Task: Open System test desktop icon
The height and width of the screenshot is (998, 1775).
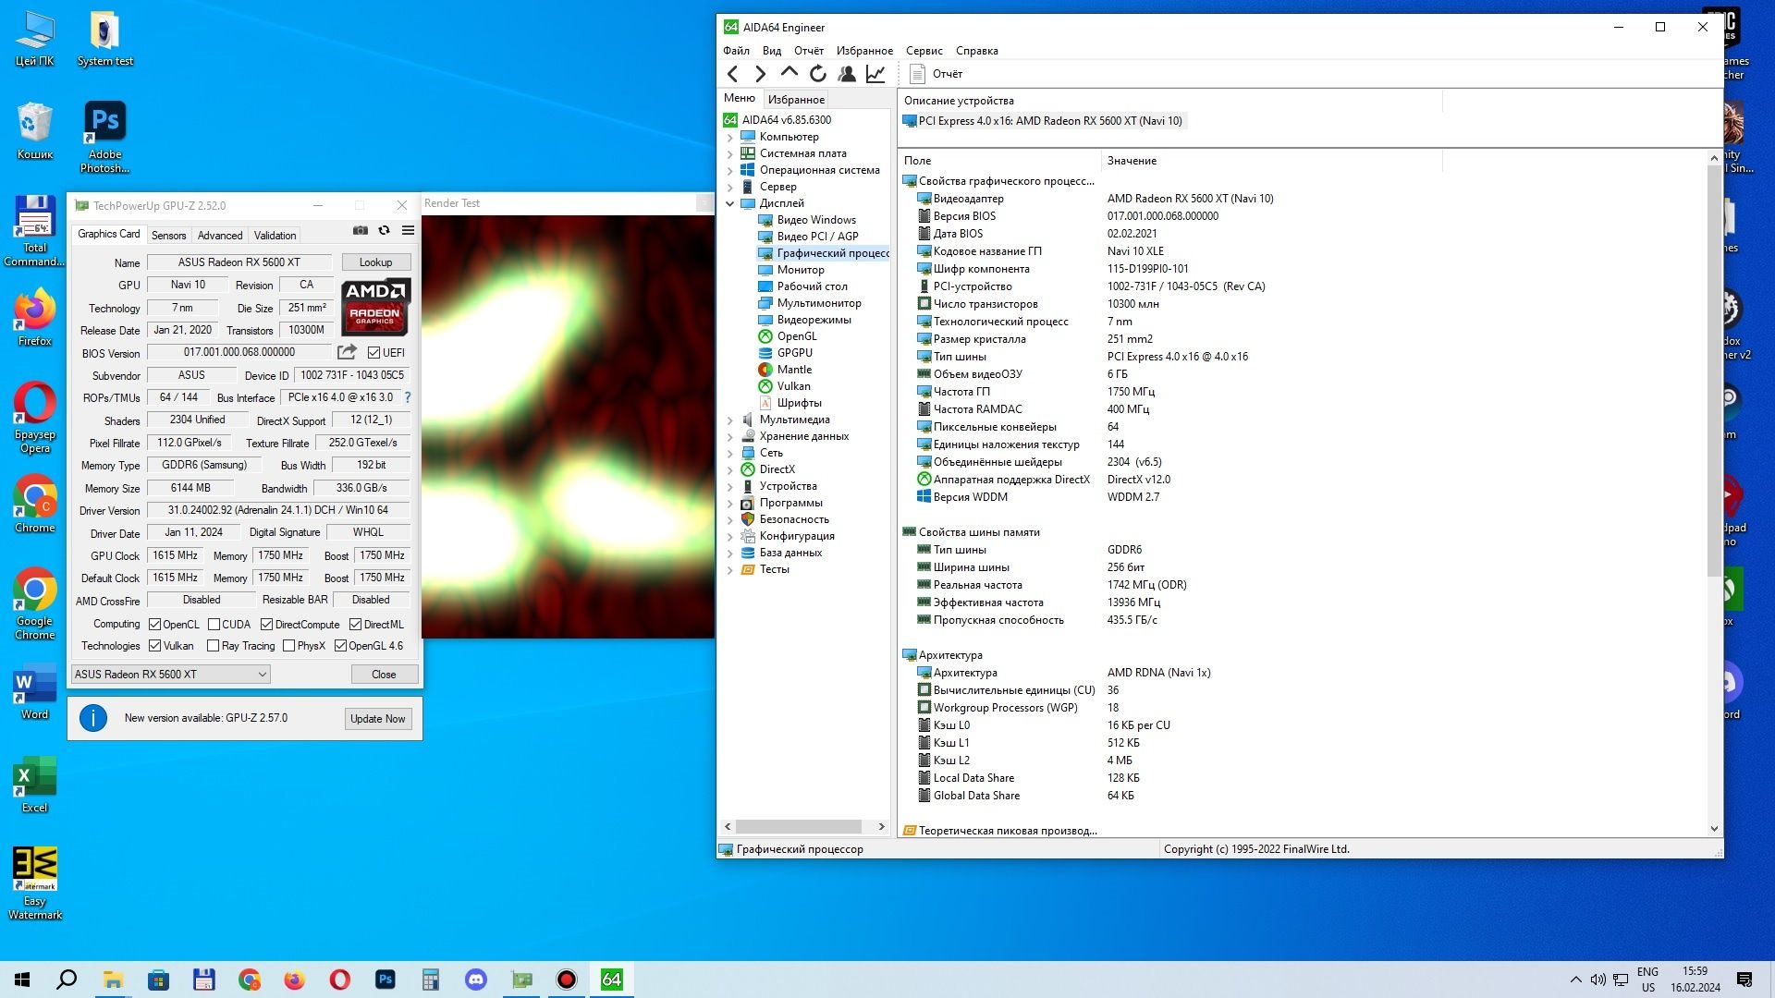Action: [x=104, y=39]
